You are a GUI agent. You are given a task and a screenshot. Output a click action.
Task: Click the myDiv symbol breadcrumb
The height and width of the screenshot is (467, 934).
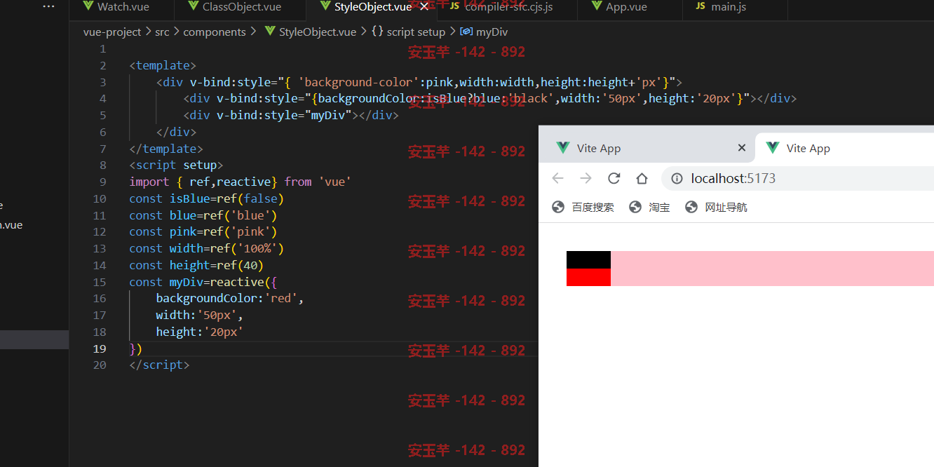[492, 32]
